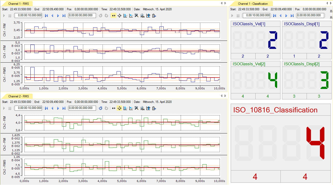Toggle horizontal panning in Channel 2 - RMS toolbar
Image resolution: width=333 pixels, height=185 pixels.
pyautogui.click(x=114, y=108)
